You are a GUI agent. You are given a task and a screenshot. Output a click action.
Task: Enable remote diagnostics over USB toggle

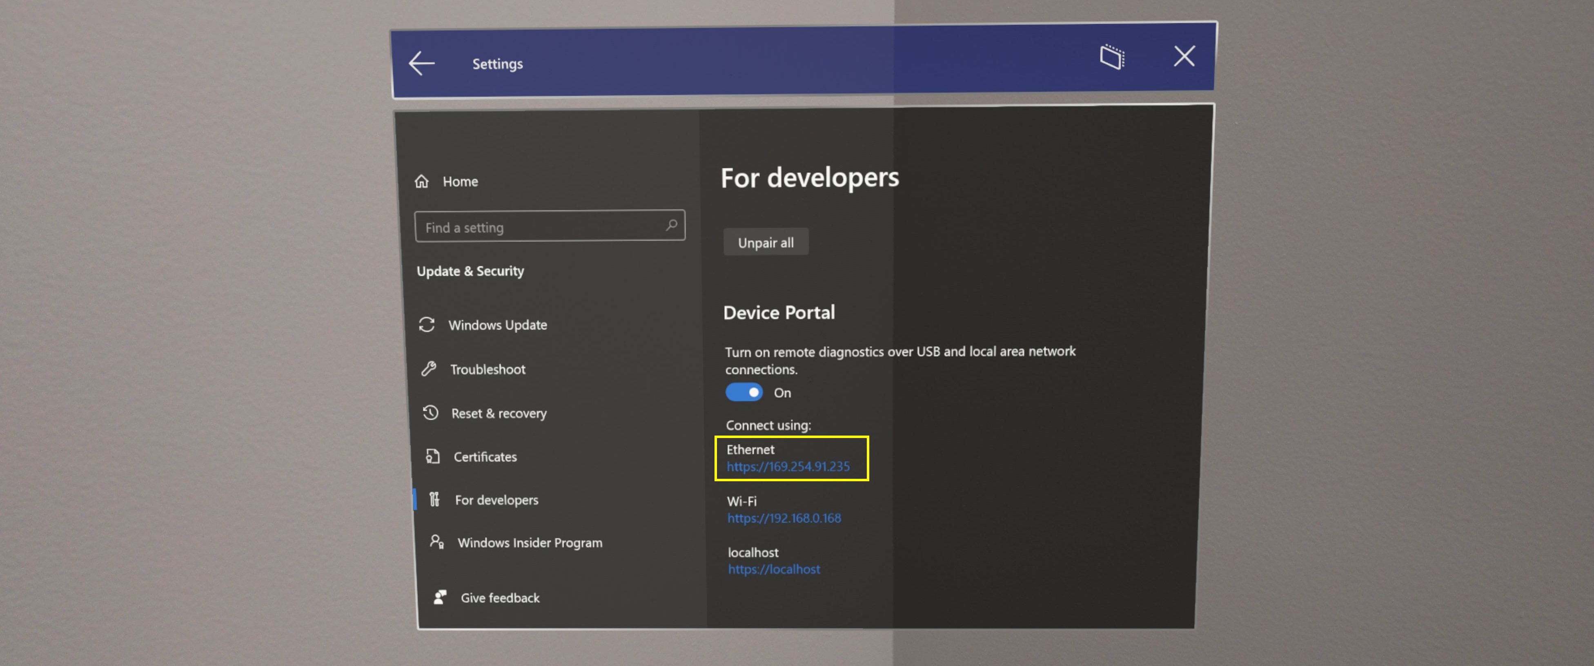[x=743, y=393]
